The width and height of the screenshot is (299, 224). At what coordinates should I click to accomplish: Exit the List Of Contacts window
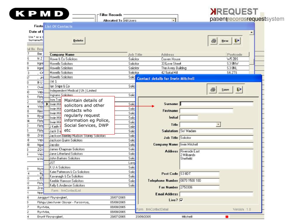pyautogui.click(x=237, y=41)
